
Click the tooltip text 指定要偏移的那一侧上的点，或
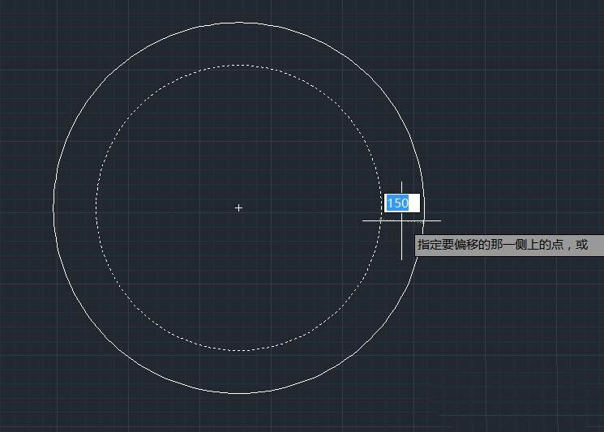(x=503, y=245)
